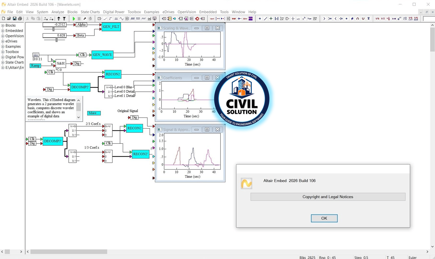Select the 1/S Limit integrator icon
Screen dimensions: 435x259
click(410, 19)
